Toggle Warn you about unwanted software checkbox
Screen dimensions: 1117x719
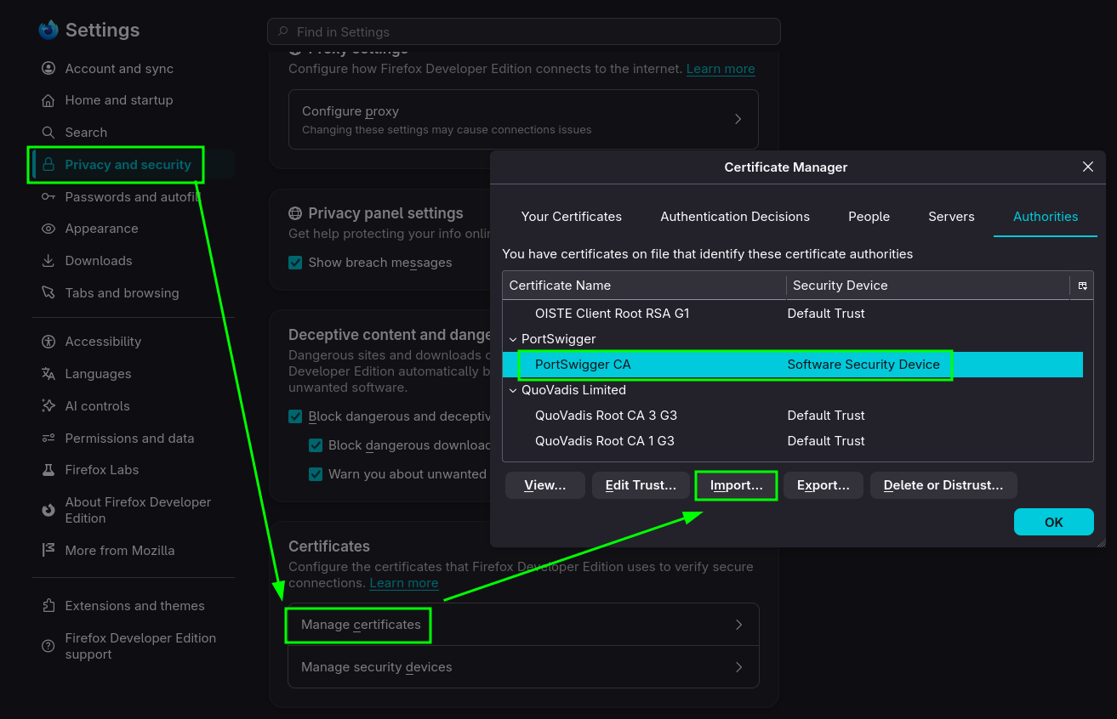(x=316, y=474)
